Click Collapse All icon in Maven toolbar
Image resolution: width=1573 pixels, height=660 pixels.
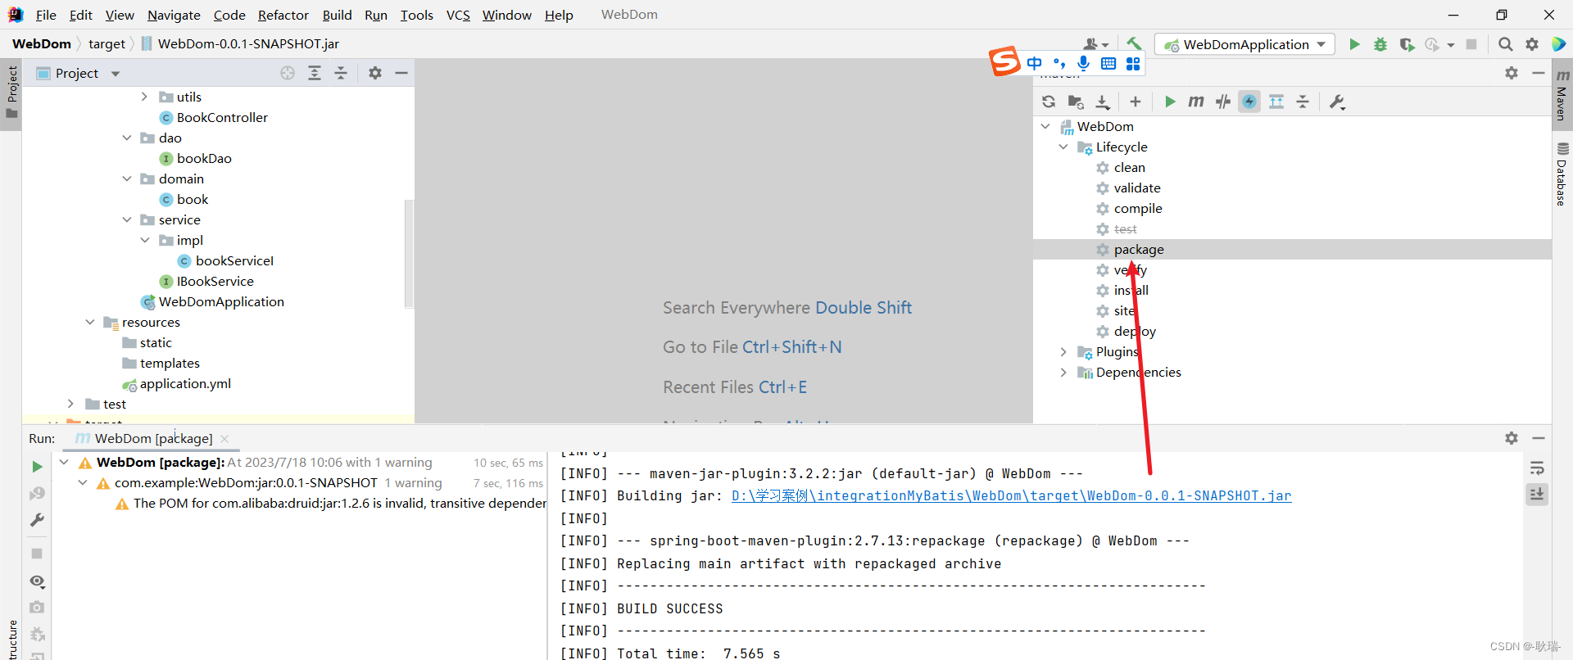click(1303, 102)
